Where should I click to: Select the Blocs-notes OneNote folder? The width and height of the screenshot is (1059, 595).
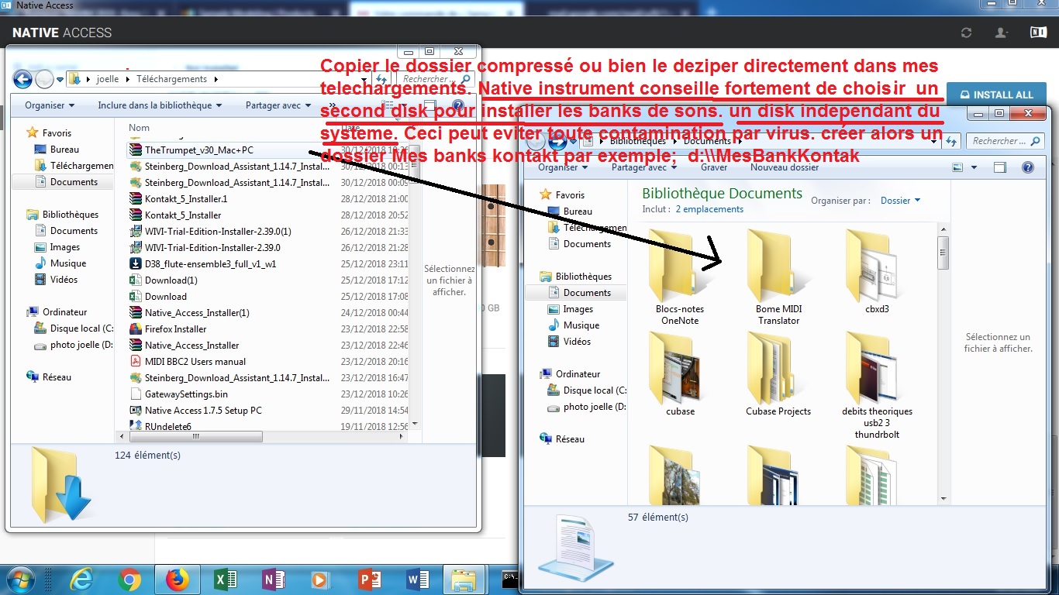(x=680, y=277)
